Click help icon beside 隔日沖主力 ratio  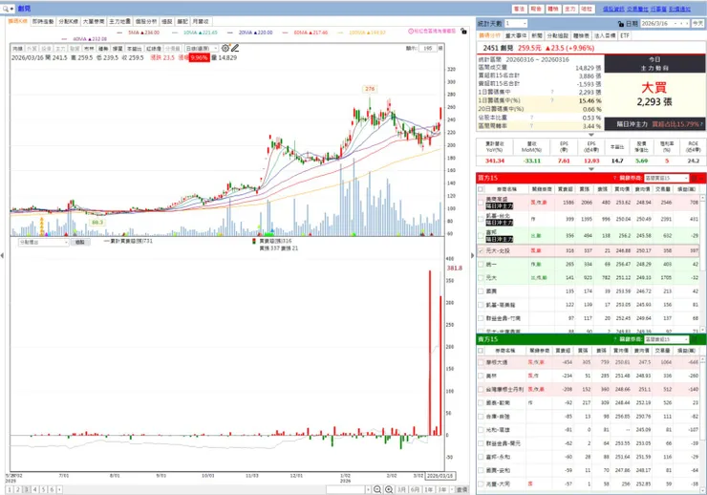(x=701, y=124)
